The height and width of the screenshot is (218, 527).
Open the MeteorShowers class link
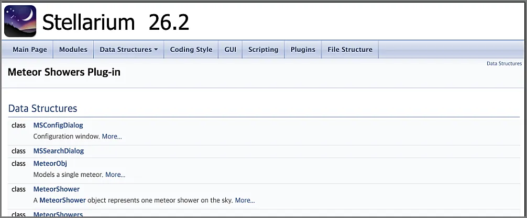[58, 214]
